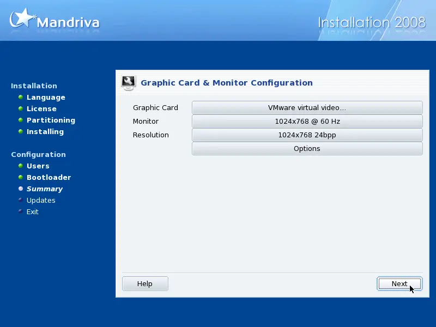Image resolution: width=436 pixels, height=327 pixels.
Task: Open the Options button
Action: 307,148
